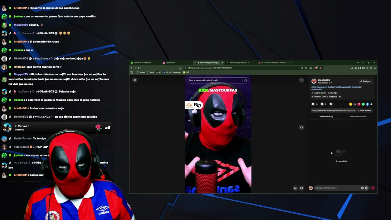The width and height of the screenshot is (391, 220).
Task: Click the TikTok video player
Action: (x=218, y=134)
